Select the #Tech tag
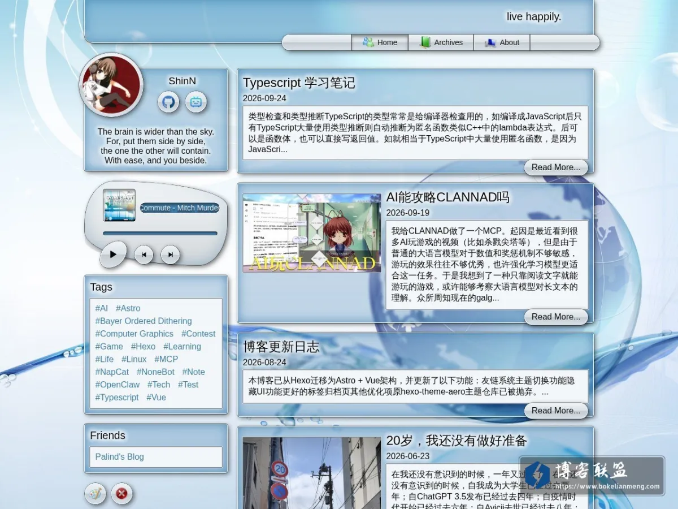This screenshot has width=678, height=509. pyautogui.click(x=159, y=385)
